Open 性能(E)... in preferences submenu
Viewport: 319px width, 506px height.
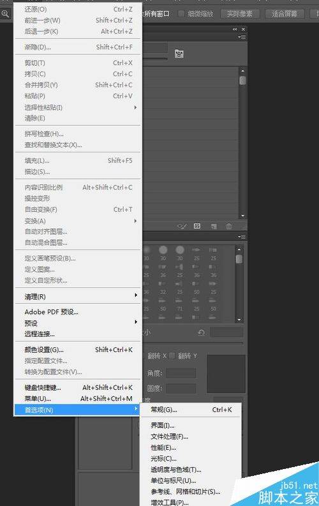coord(191,447)
